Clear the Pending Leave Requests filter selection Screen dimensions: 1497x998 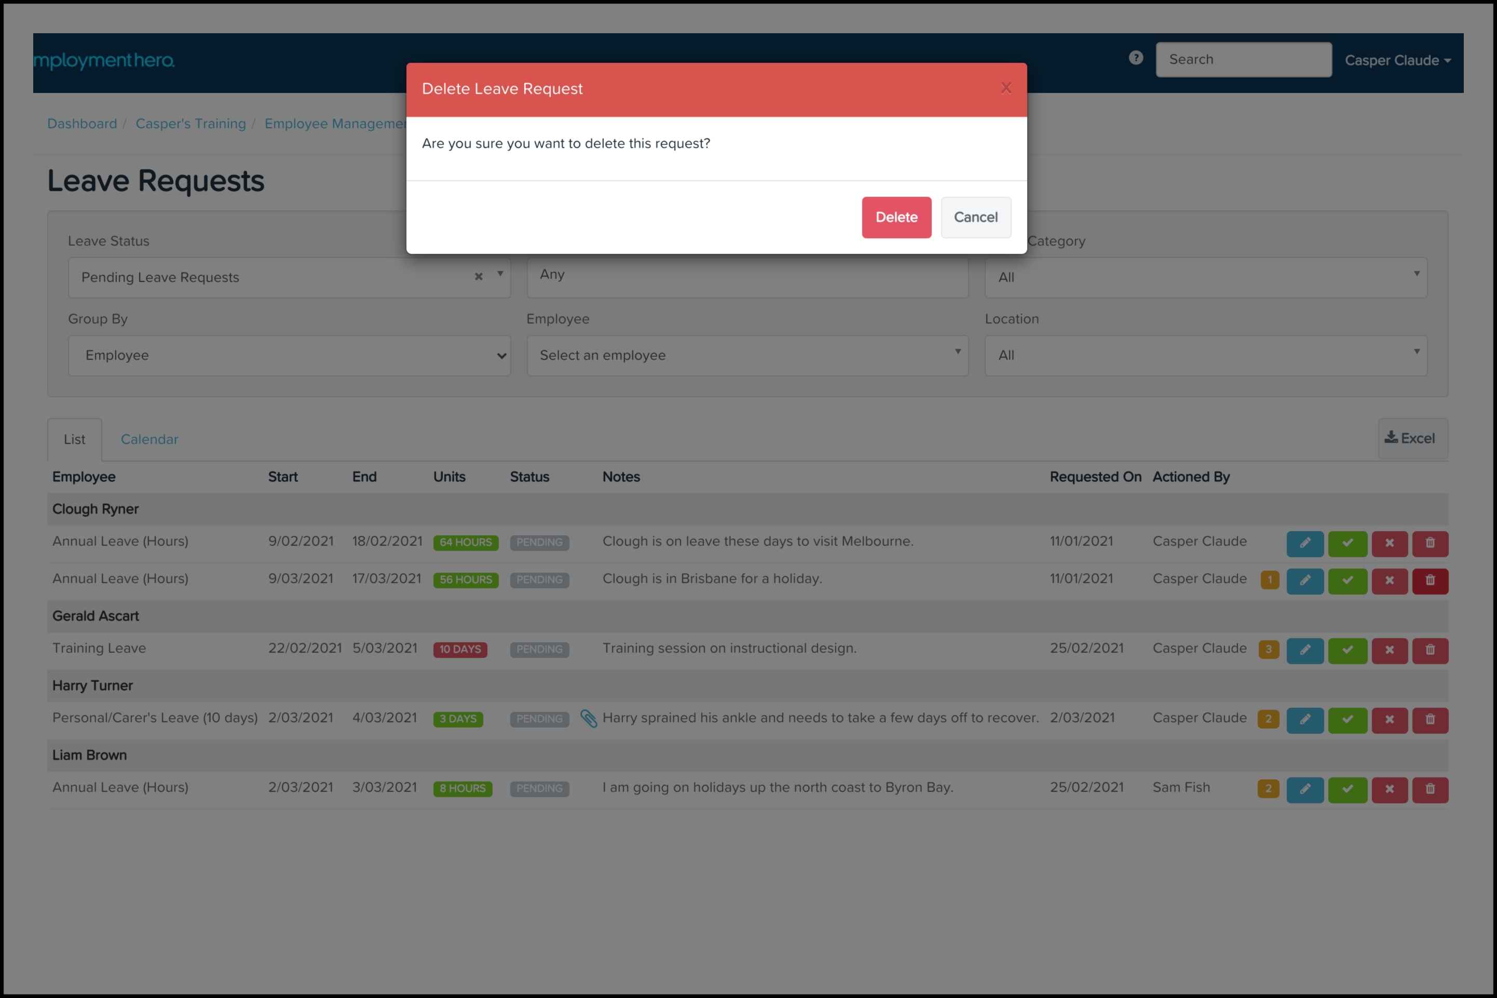click(479, 276)
